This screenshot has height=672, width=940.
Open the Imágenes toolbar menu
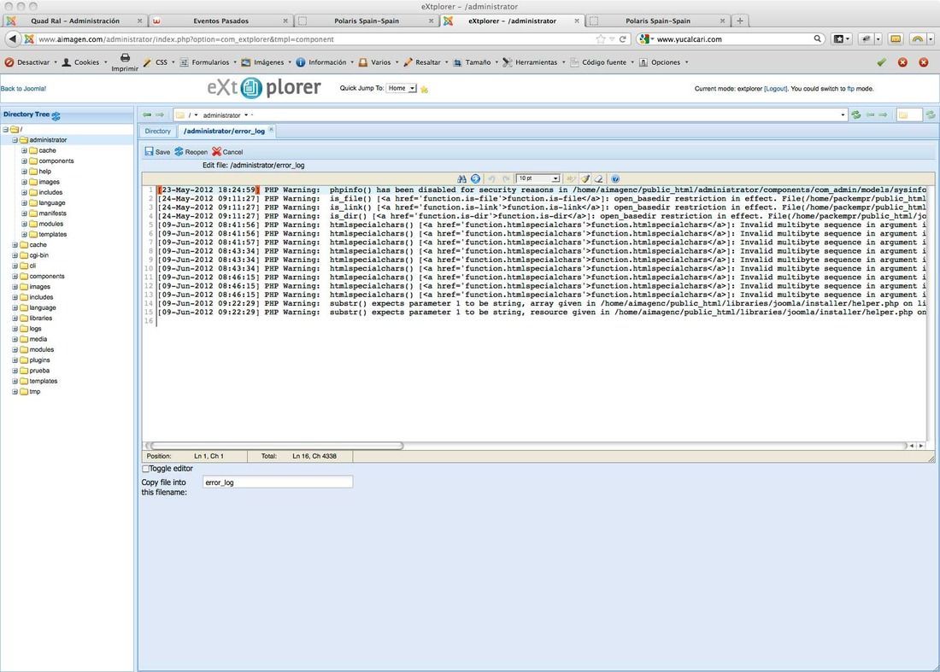tap(268, 62)
